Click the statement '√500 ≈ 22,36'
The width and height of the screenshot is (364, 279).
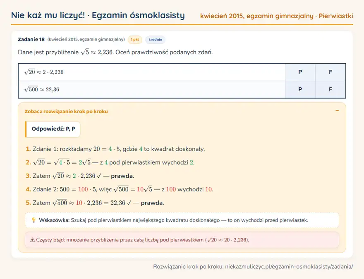click(42, 90)
